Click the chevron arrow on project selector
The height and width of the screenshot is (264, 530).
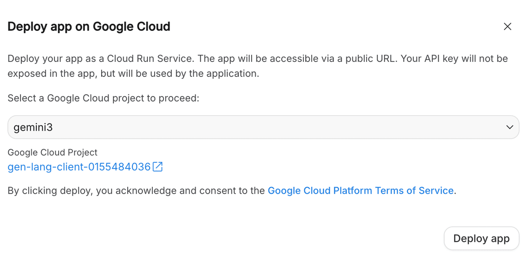[x=509, y=127]
